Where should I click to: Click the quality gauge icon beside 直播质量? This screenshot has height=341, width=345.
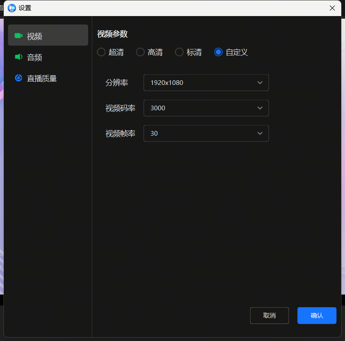19,78
